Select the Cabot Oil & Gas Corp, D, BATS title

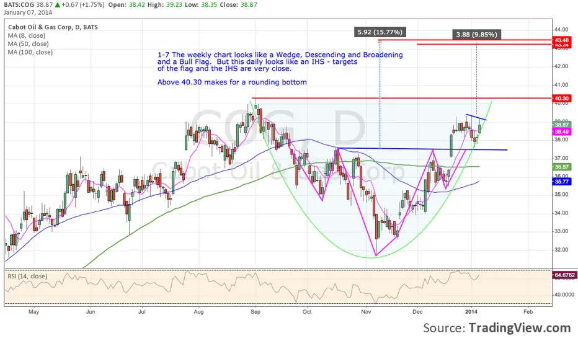[53, 27]
